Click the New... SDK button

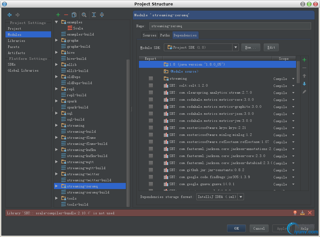click(251, 47)
